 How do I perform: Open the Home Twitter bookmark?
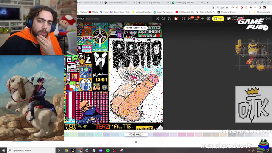tap(104, 12)
